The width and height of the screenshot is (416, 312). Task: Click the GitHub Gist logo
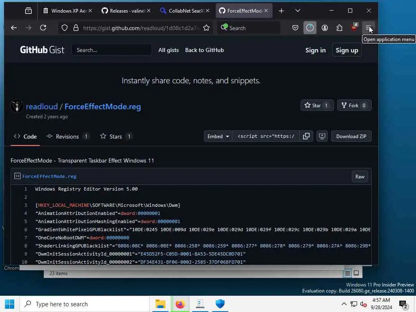point(42,50)
